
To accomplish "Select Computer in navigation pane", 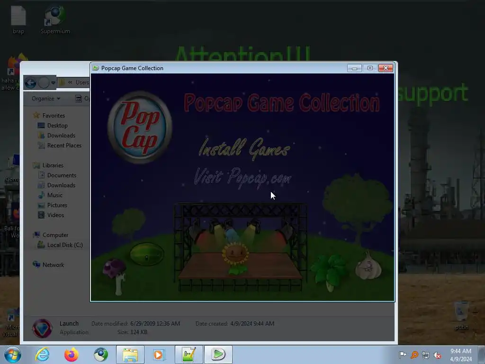I will [50, 235].
